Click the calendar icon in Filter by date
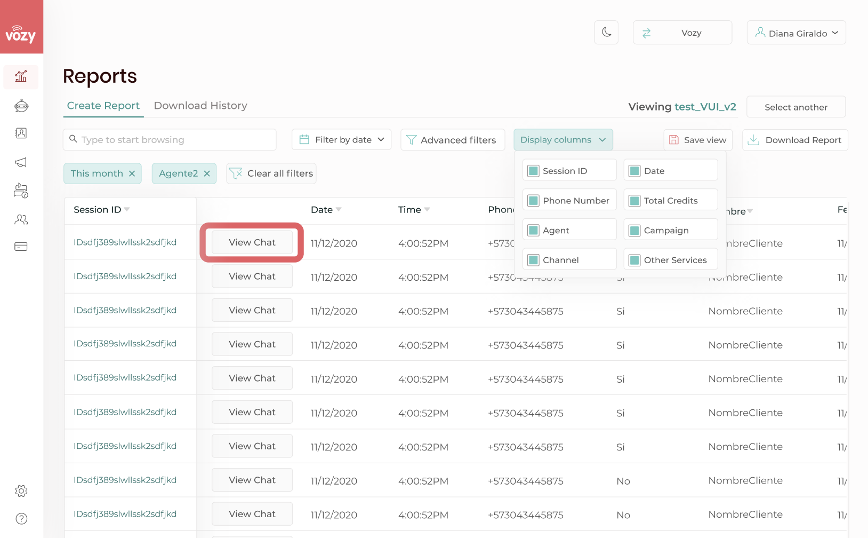This screenshot has width=868, height=538. click(x=304, y=140)
